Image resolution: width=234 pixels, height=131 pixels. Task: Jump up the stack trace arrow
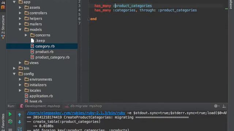coord(19,115)
